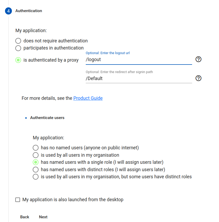Select 'has named users with a single role'
Screen dimensions: 219x222
36,162
